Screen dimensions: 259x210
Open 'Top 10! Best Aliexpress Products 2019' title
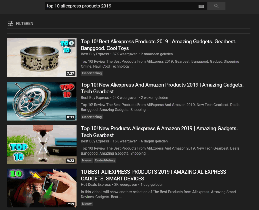click(x=159, y=45)
